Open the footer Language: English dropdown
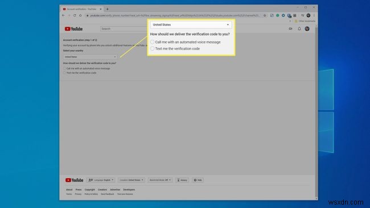This screenshot has width=370, height=208. (x=101, y=180)
